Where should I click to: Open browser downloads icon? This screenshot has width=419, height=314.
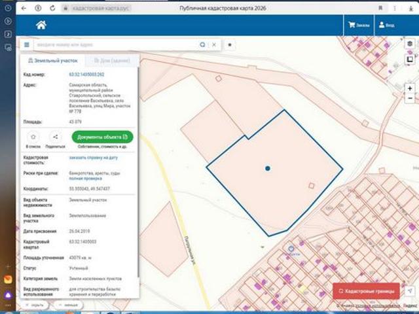411,9
